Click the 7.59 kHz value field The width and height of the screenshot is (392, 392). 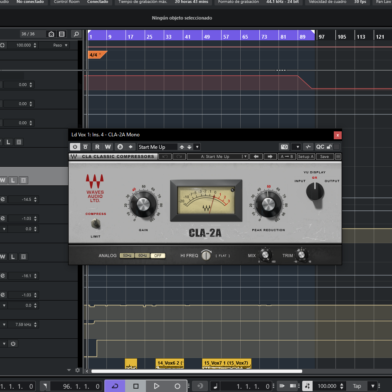pyautogui.click(x=23, y=325)
